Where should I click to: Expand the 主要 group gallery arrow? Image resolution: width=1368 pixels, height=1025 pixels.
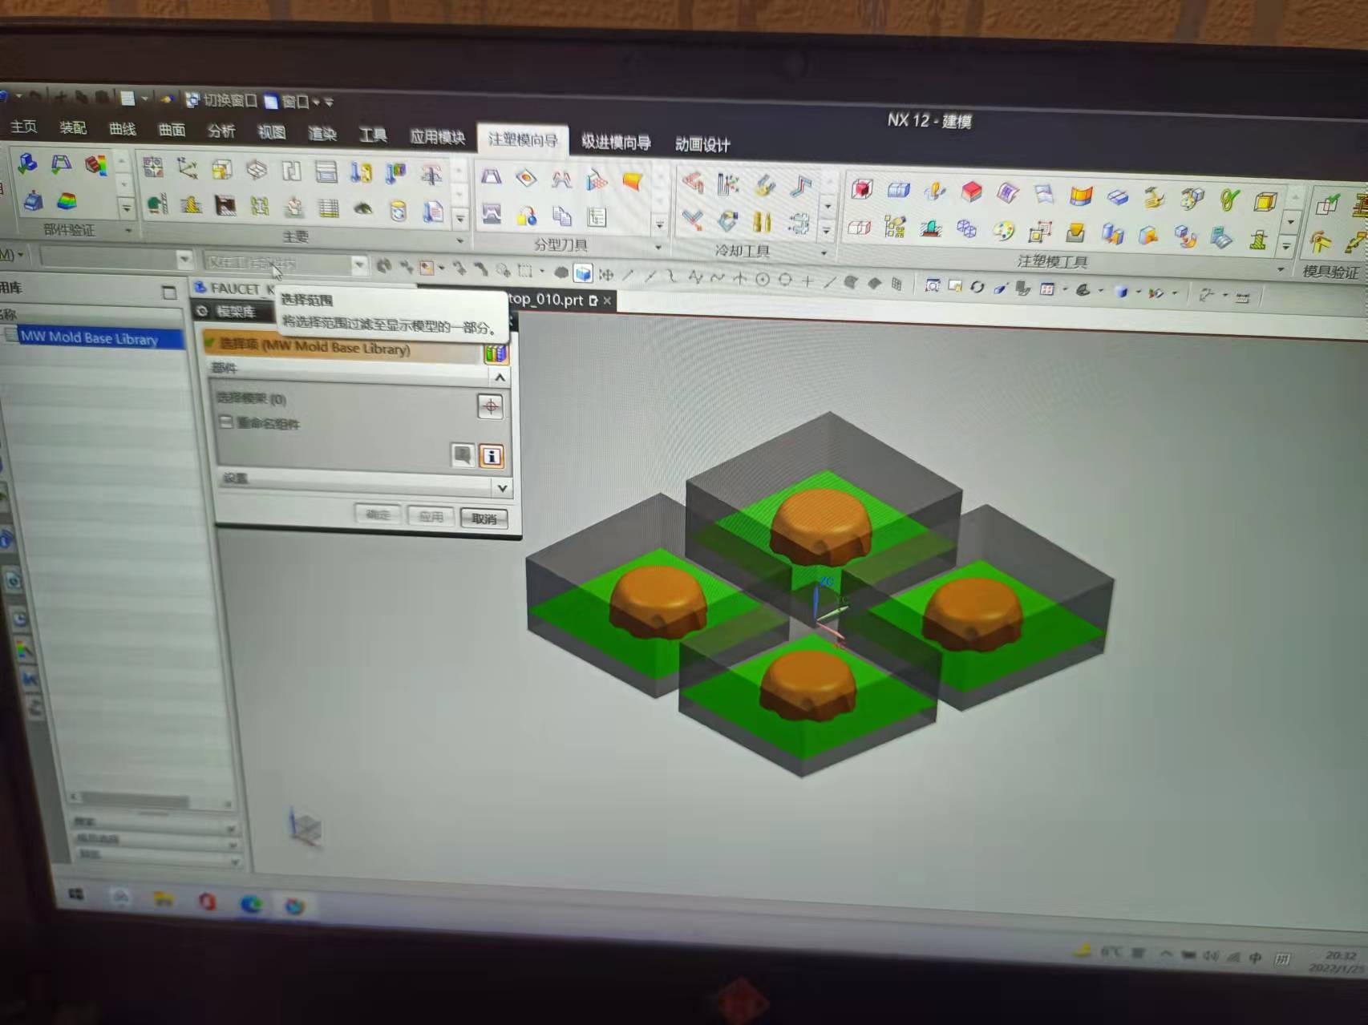pos(460,216)
